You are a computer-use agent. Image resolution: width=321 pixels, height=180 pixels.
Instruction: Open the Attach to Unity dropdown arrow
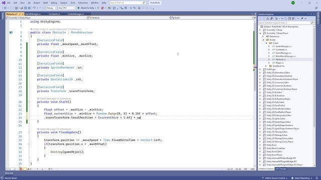96,8
